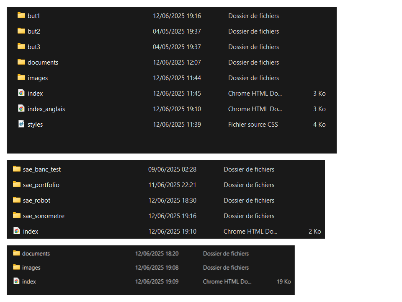
Task: Click the styles file name
Action: (35, 125)
